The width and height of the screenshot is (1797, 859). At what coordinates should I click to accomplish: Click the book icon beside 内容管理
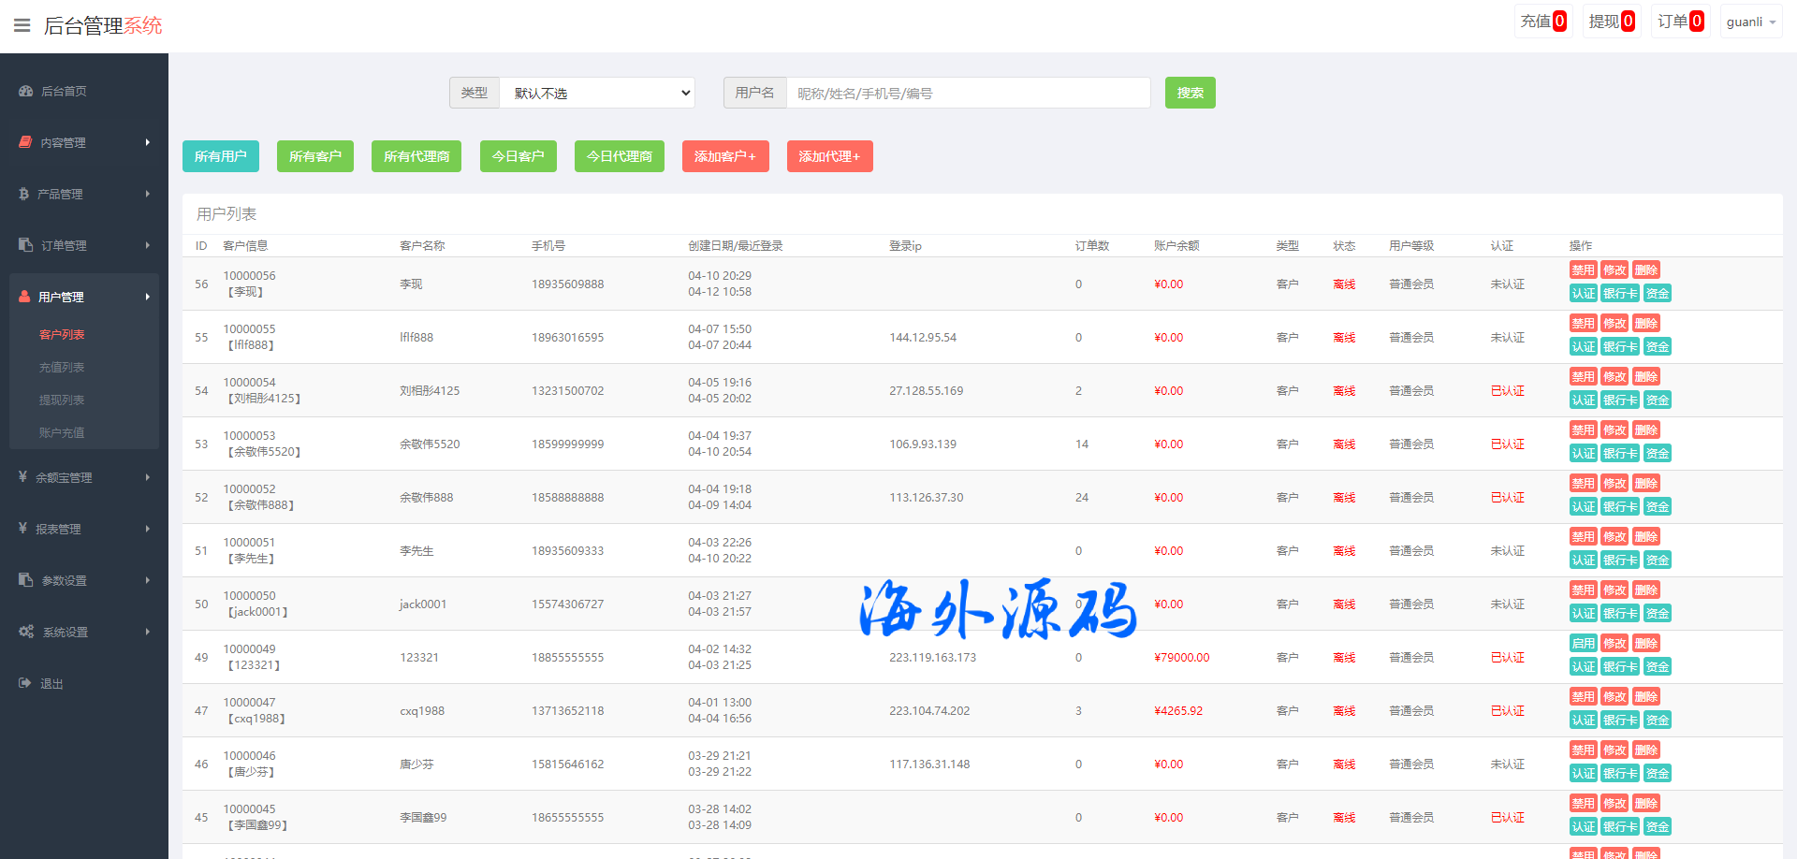coord(25,142)
